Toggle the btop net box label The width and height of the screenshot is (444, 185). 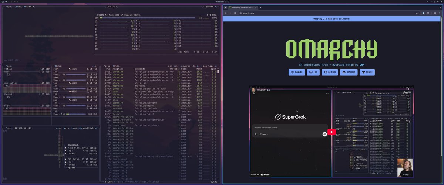(x=9, y=128)
